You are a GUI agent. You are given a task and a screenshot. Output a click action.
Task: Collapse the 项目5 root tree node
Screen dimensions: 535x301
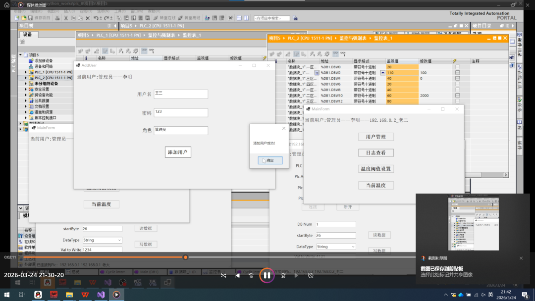(20, 54)
